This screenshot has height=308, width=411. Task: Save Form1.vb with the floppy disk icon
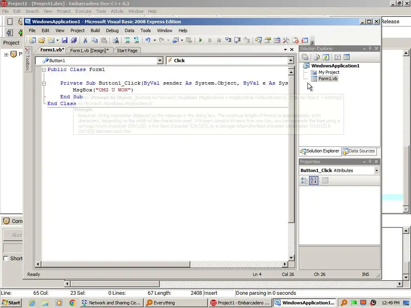click(65, 40)
